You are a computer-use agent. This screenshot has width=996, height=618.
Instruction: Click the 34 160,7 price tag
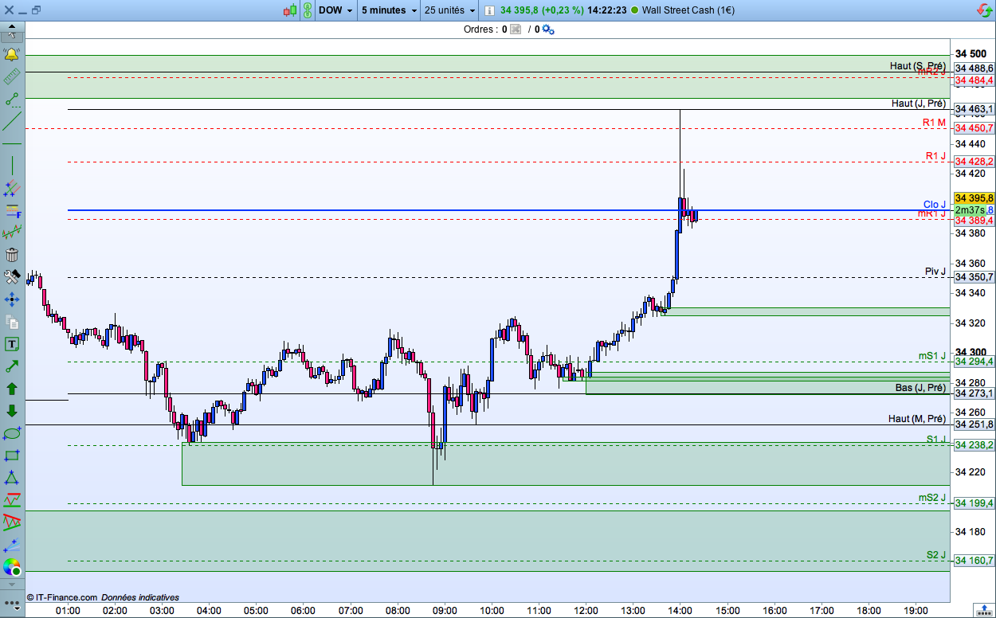(974, 561)
